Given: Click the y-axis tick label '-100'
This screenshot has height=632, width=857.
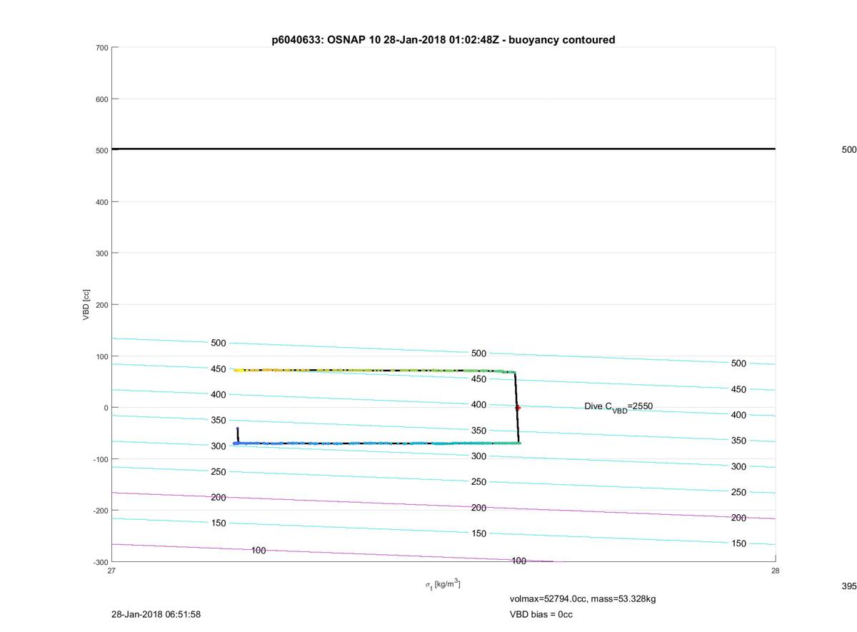Looking at the screenshot, I should (99, 459).
